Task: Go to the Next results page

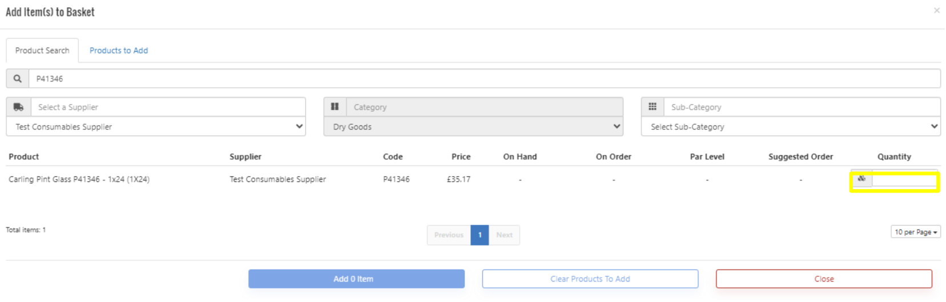Action: [x=504, y=235]
